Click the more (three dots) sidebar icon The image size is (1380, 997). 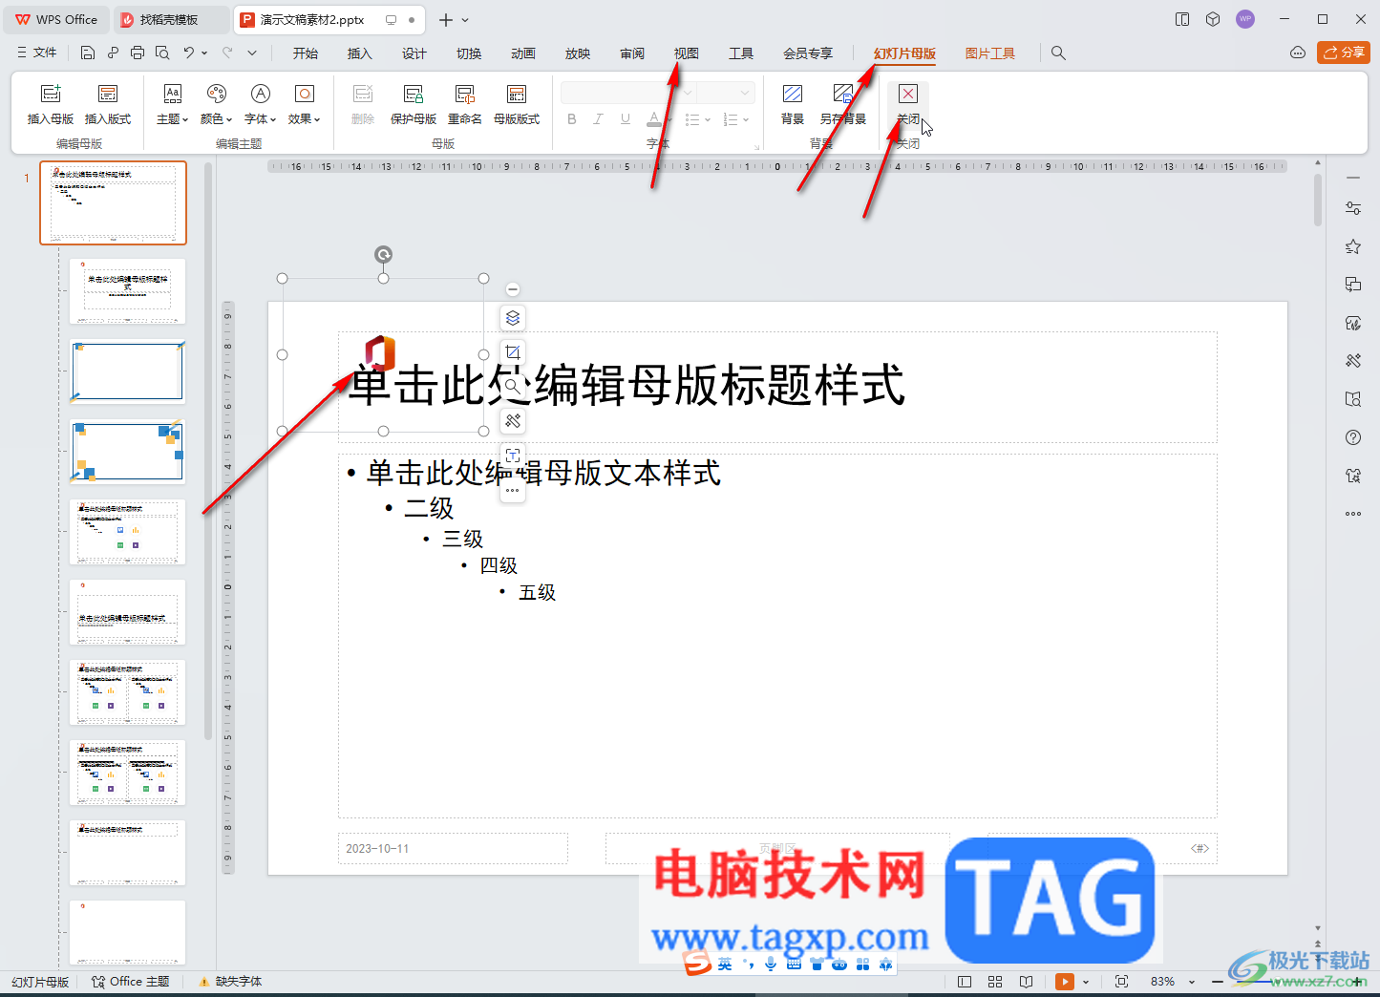1353,514
